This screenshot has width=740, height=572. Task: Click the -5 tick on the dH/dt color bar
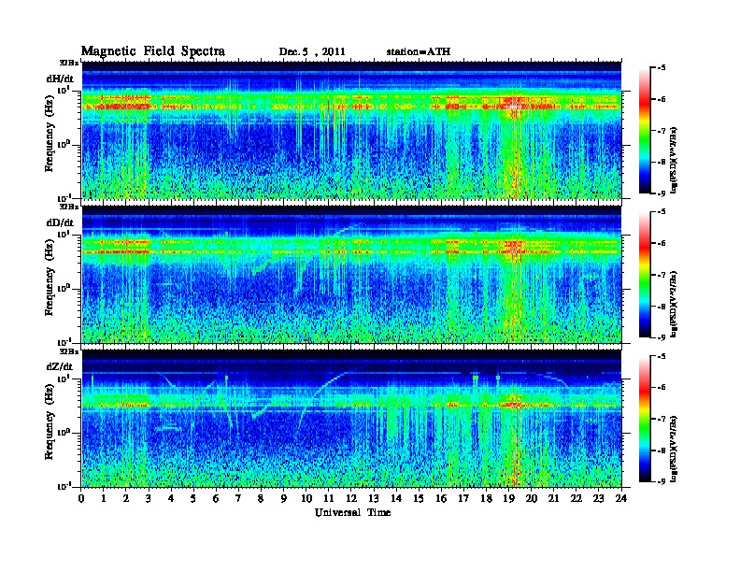pos(662,68)
